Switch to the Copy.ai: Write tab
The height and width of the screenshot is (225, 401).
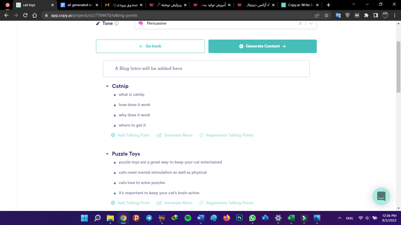click(x=299, y=5)
